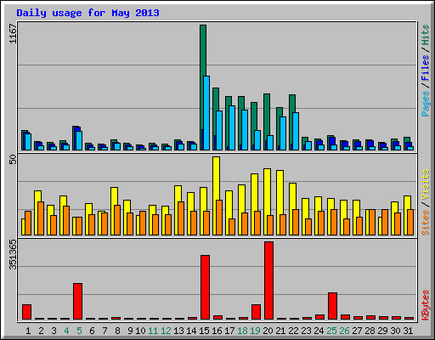435x340 pixels.
Task: Click the red KBytes bar for day 5
Action: tap(77, 301)
